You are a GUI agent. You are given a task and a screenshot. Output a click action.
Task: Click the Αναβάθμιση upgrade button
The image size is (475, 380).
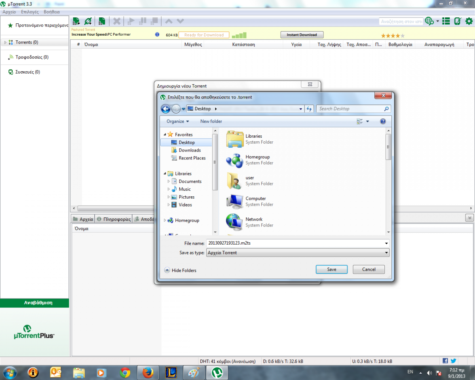click(x=34, y=303)
